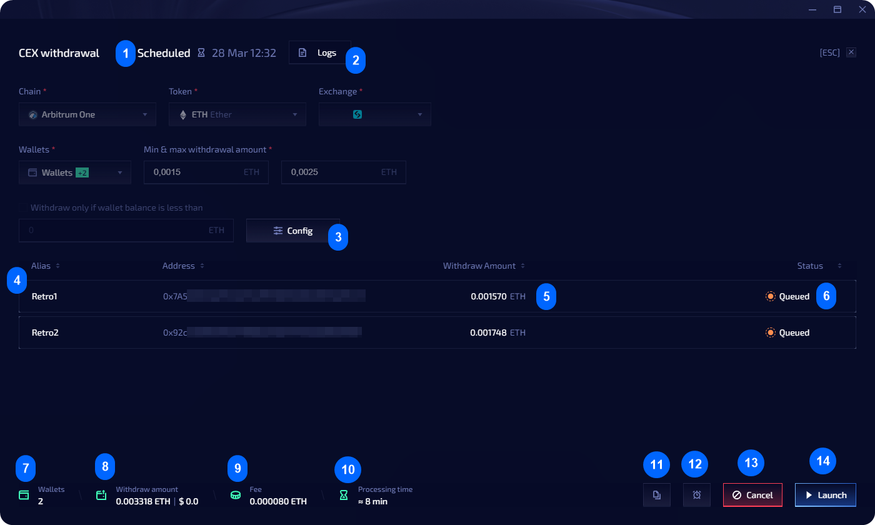Sort table by Withdraw Amount column
This screenshot has height=525, width=875.
click(484, 266)
